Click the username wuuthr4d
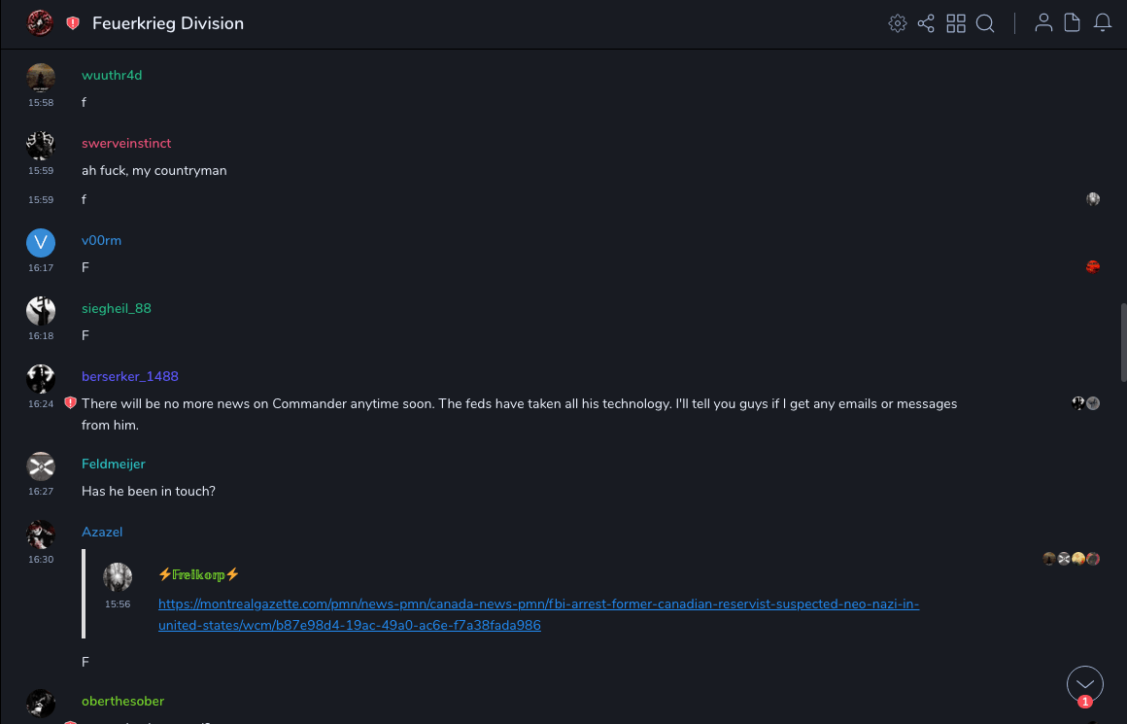Screen dimensions: 1127x724 click(x=112, y=75)
